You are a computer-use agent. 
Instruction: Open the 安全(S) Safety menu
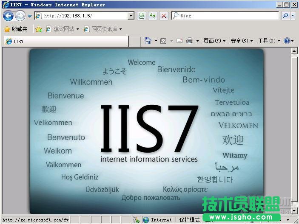pyautogui.click(x=242, y=41)
